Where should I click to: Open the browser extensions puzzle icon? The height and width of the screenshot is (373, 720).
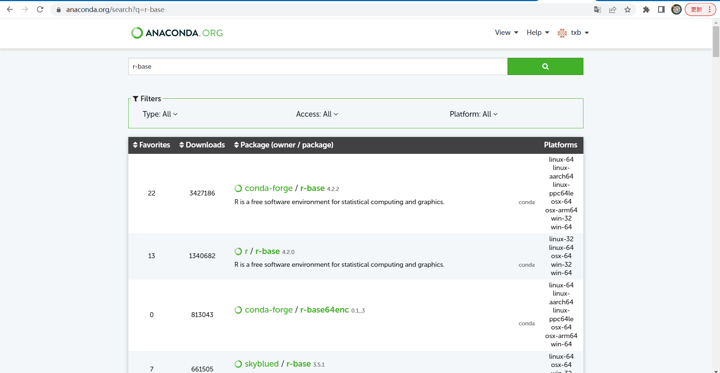[646, 10]
